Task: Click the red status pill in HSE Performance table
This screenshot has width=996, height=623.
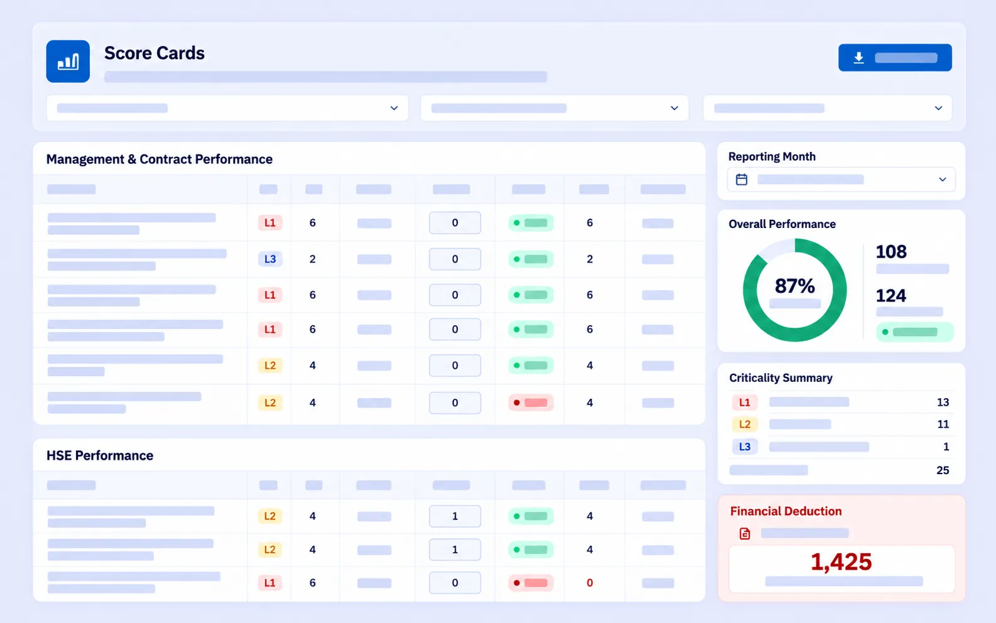Action: (531, 583)
